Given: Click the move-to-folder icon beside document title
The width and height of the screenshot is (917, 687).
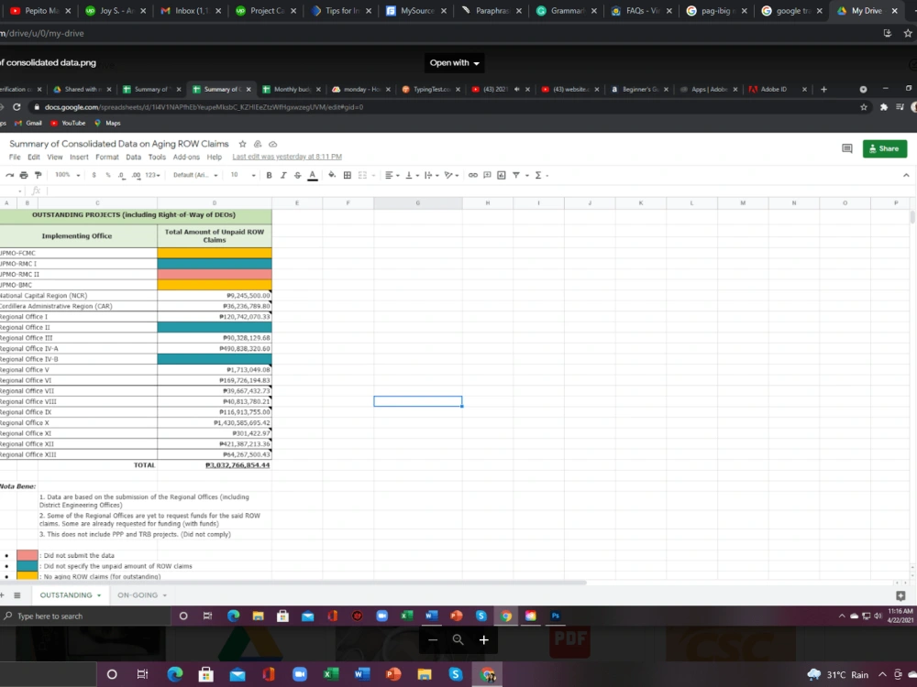Looking at the screenshot, I should (258, 144).
